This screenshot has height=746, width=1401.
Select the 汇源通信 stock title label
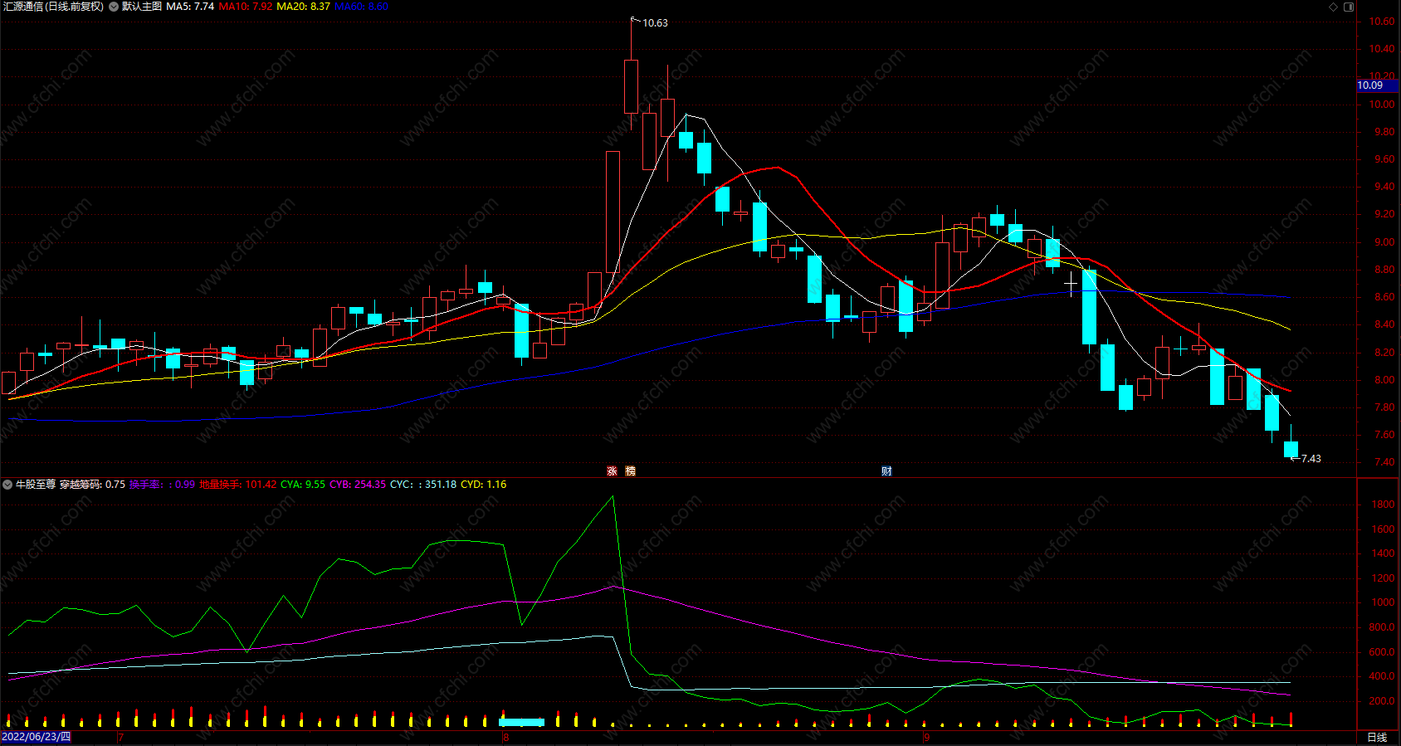(x=53, y=7)
